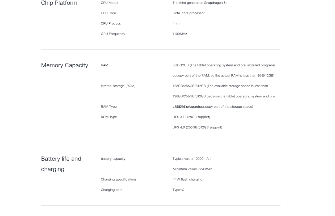Select the 4nm process value
This screenshot has height=216, width=335.
(x=176, y=23)
